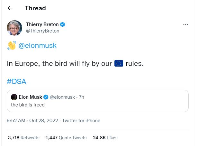Open the @elonmusk mention link

38,45
